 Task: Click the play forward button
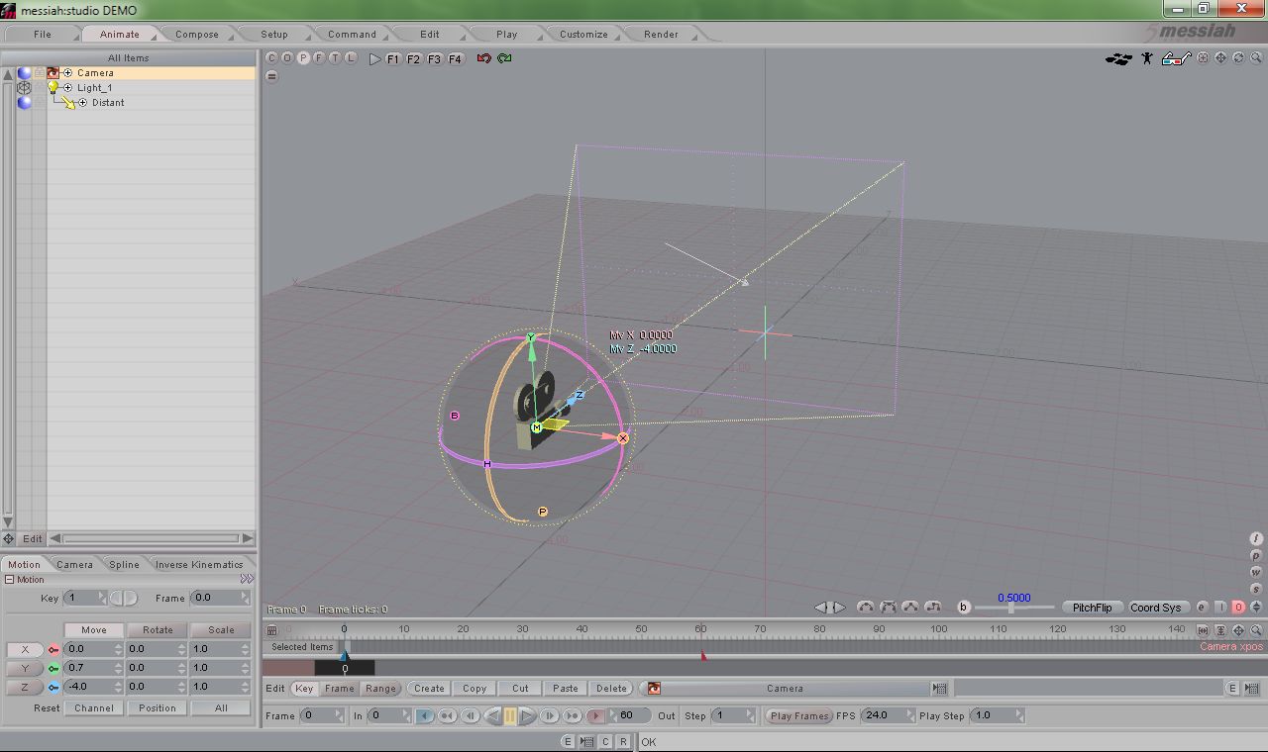(x=528, y=715)
